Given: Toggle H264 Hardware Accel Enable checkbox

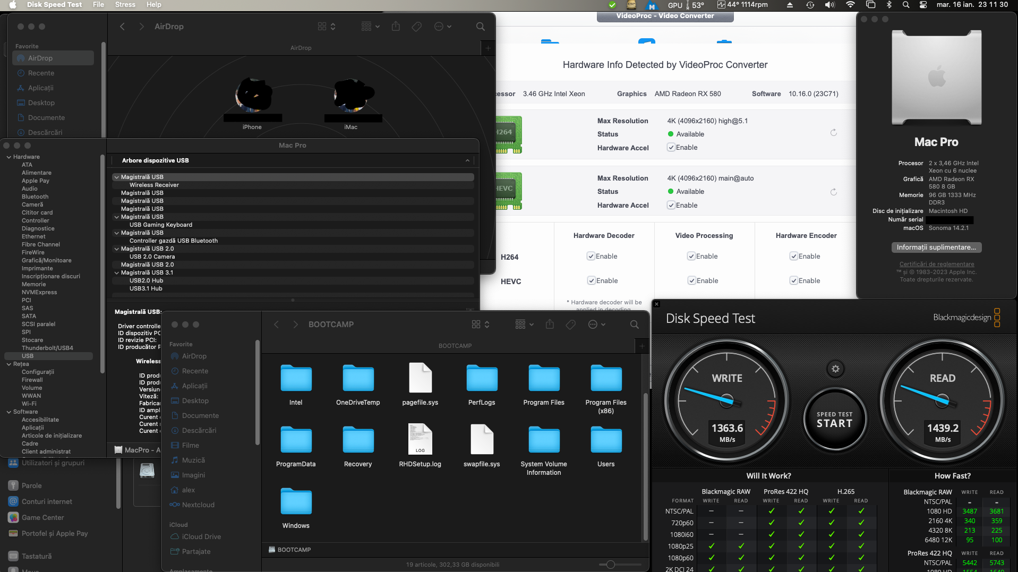Looking at the screenshot, I should (671, 148).
